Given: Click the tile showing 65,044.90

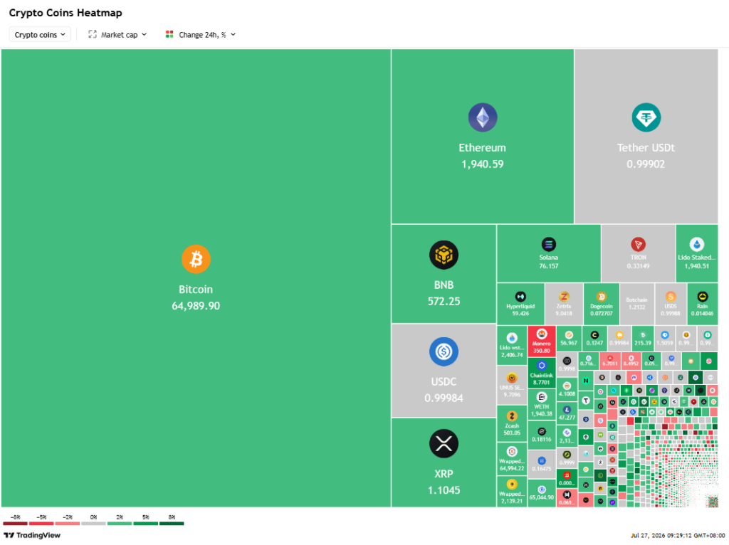Looking at the screenshot, I should 542,494.
